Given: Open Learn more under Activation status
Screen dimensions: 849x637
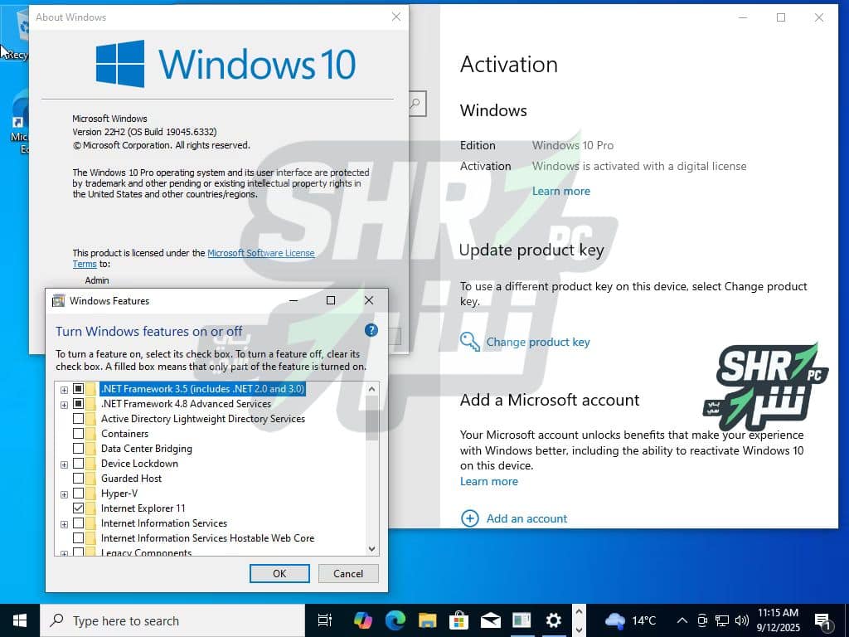Looking at the screenshot, I should [561, 192].
